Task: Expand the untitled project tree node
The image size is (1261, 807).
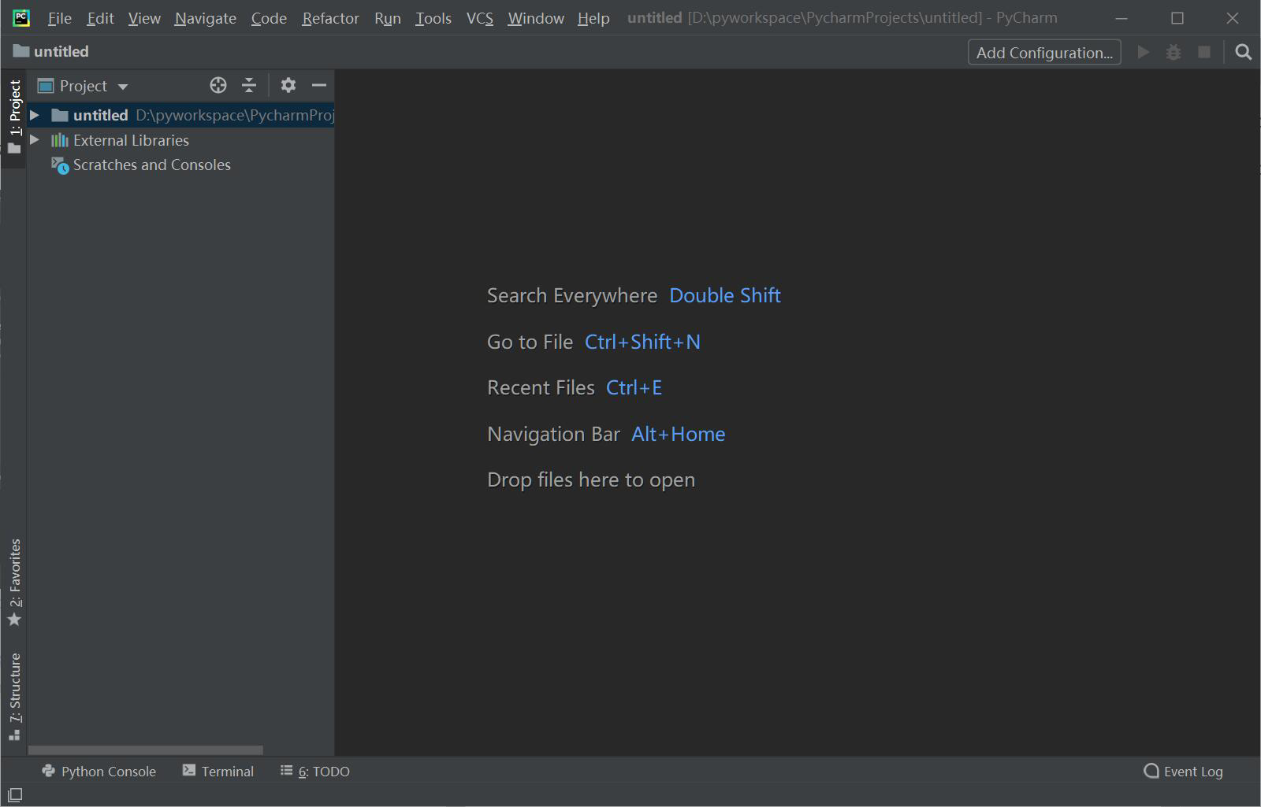Action: (x=34, y=114)
